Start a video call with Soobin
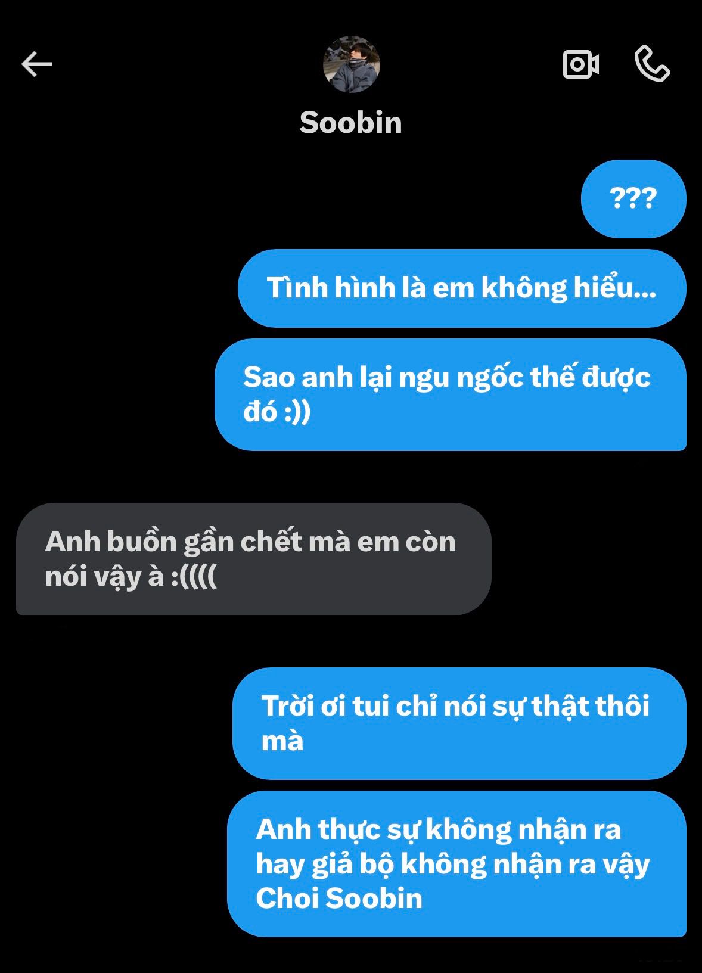 click(x=581, y=64)
